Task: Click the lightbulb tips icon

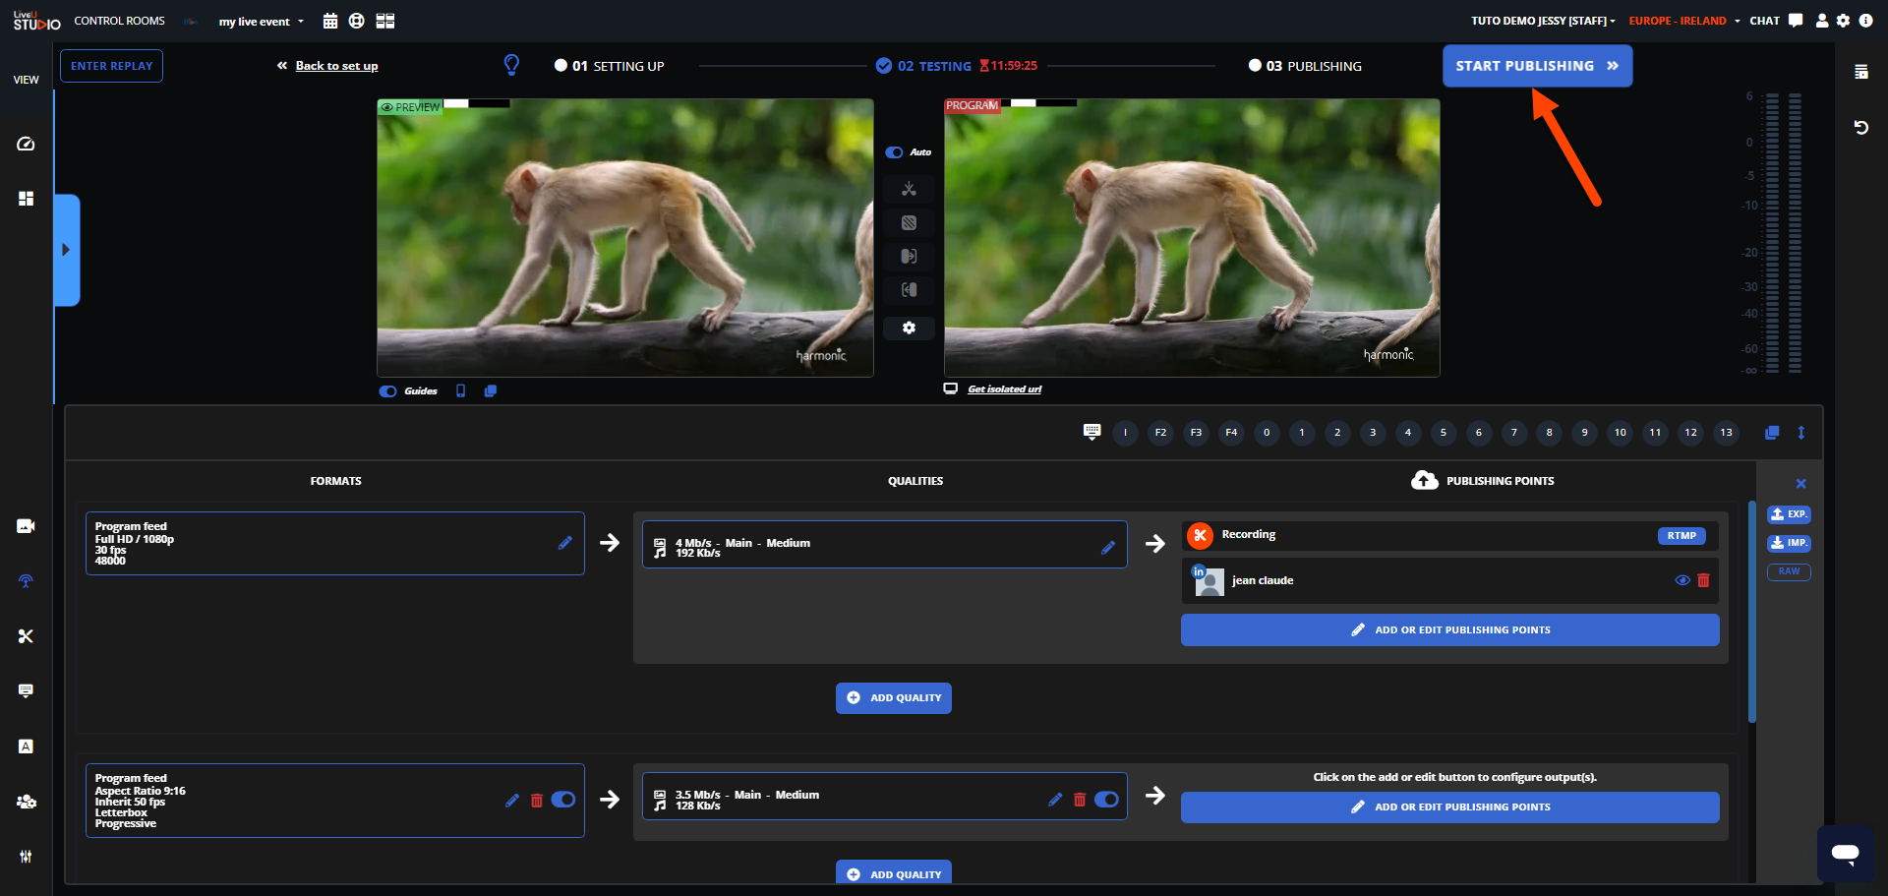Action: pos(511,65)
